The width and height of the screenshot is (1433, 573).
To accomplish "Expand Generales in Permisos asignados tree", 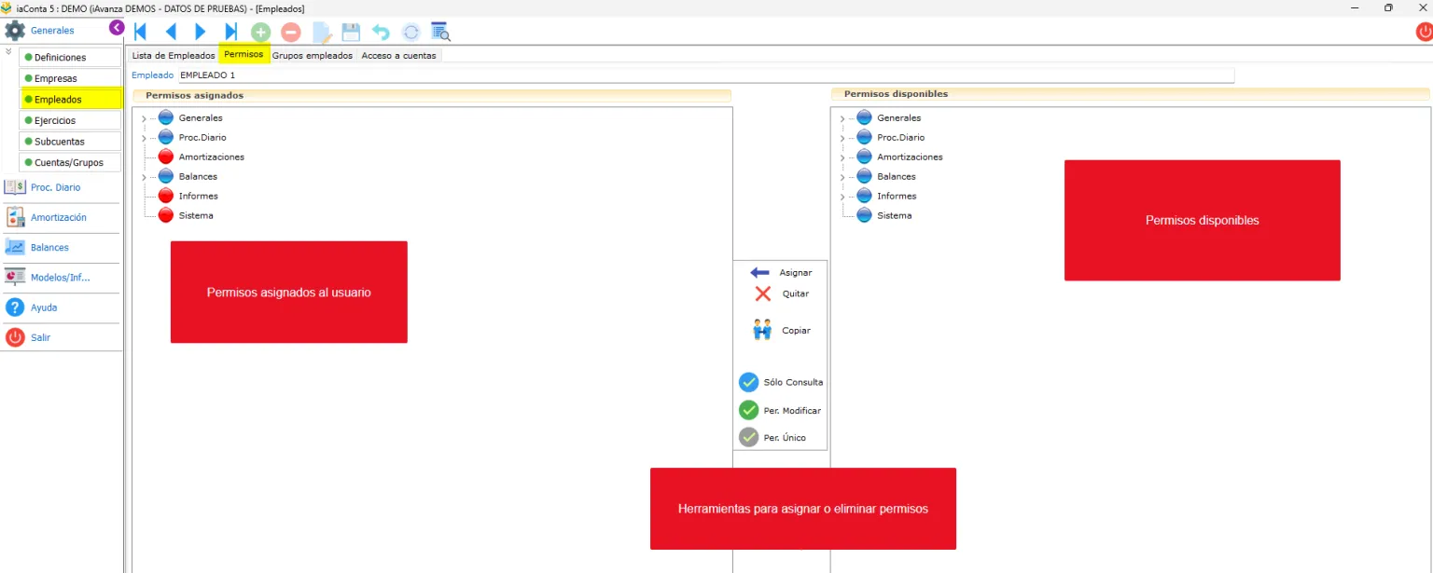I will point(144,118).
